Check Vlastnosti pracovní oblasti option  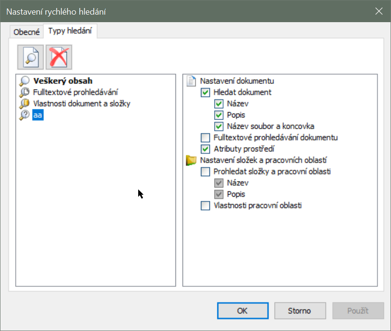pos(205,206)
